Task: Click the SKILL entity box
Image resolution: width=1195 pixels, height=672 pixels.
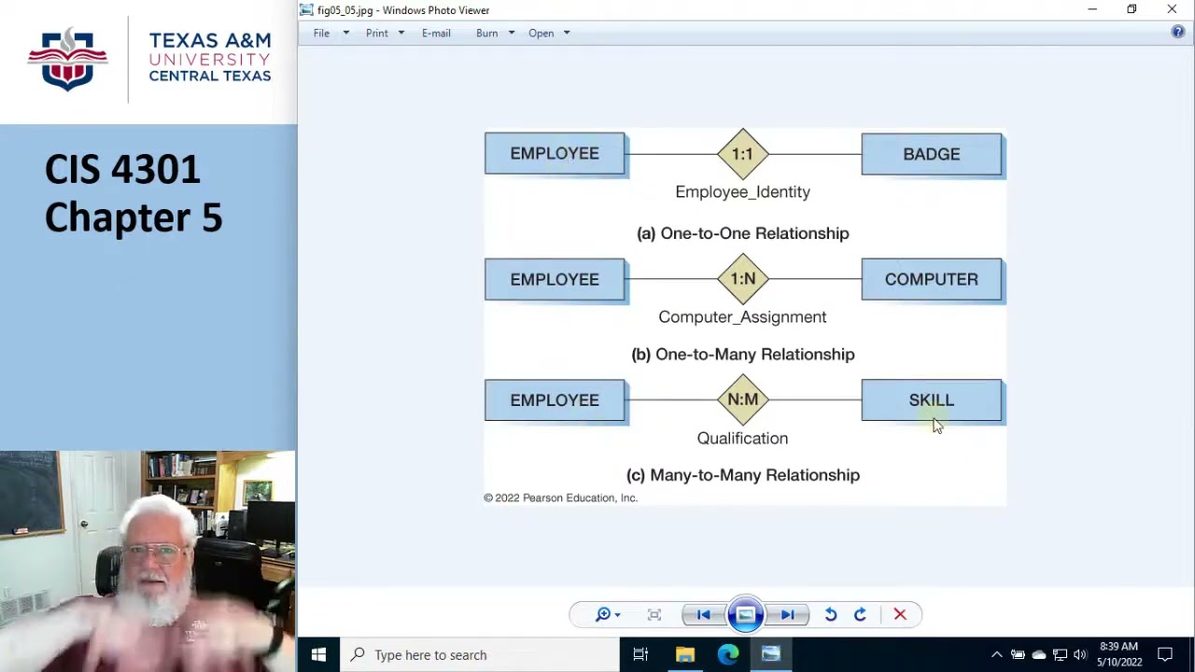Action: [x=932, y=399]
